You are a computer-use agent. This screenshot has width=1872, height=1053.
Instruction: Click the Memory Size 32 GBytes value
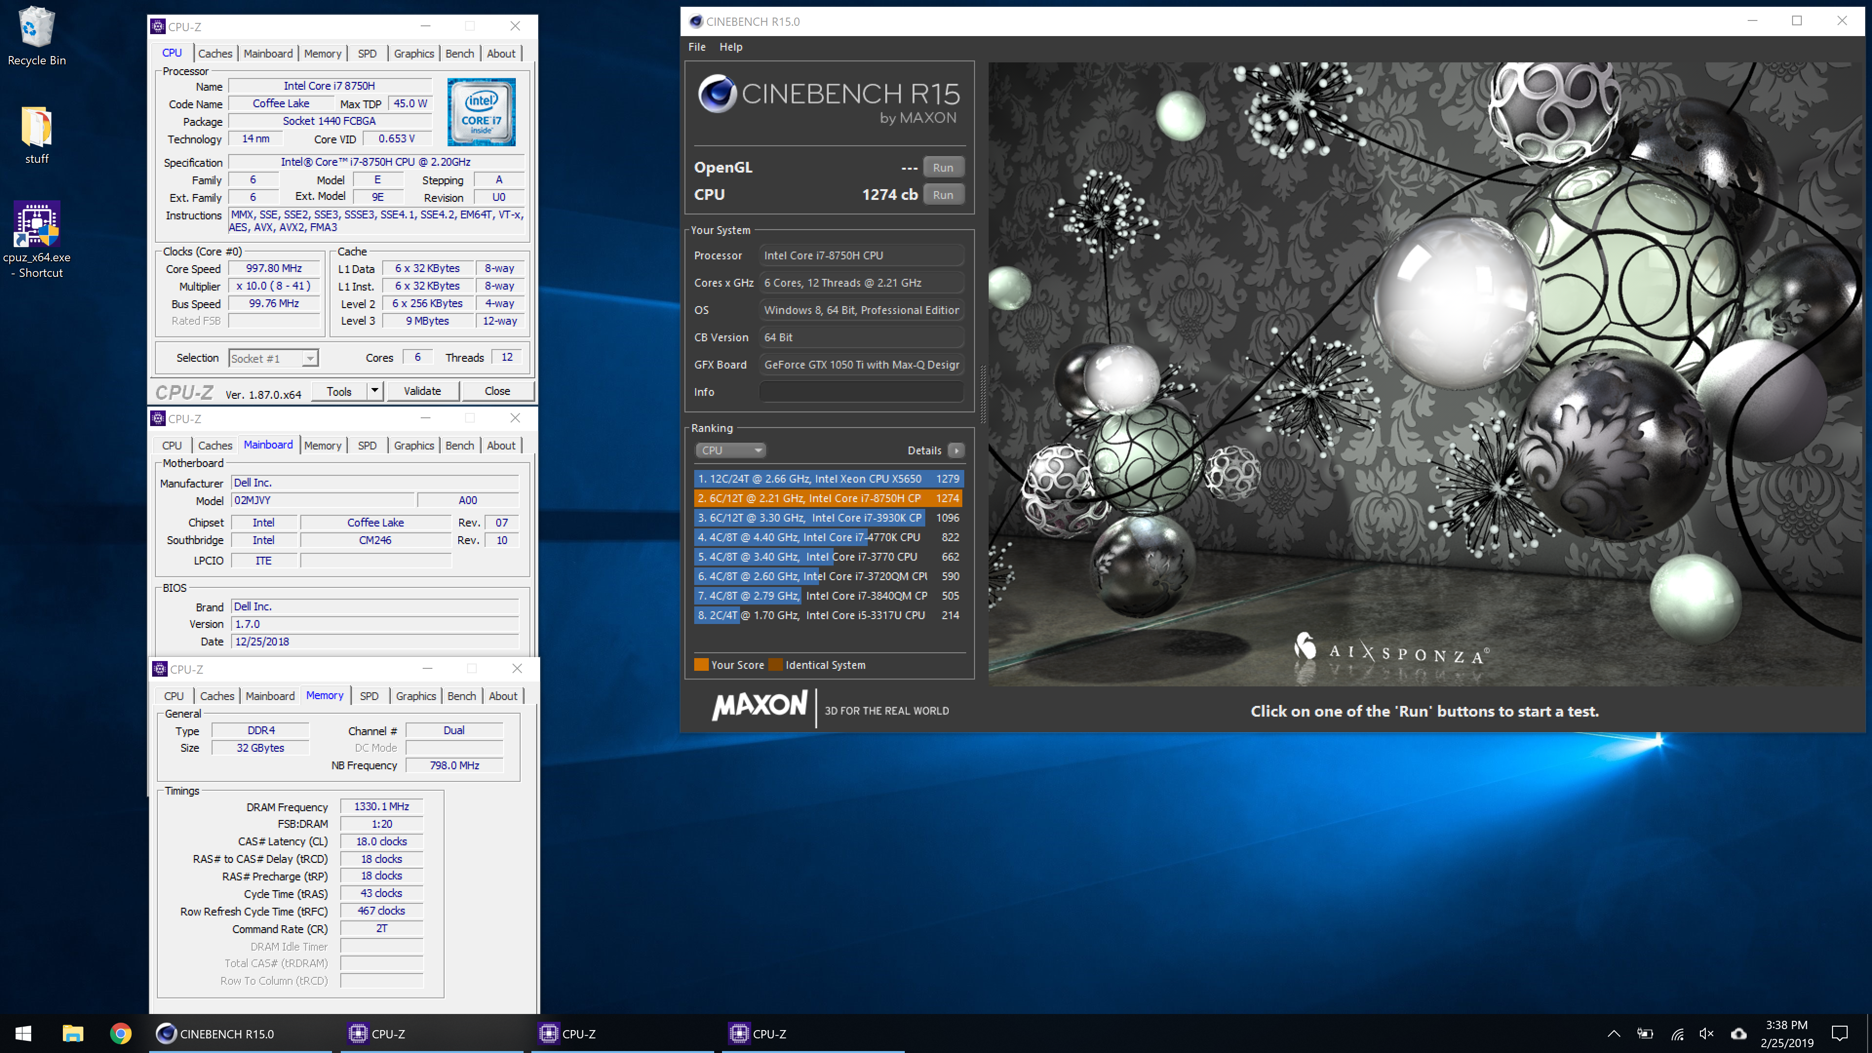[x=260, y=748]
